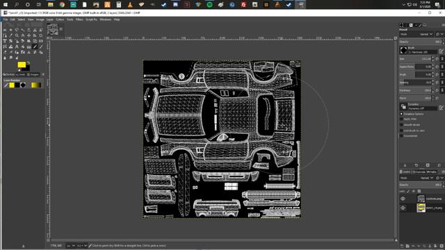The height and width of the screenshot is (250, 445).
Task: Select the Text tool
Action: 17,47
